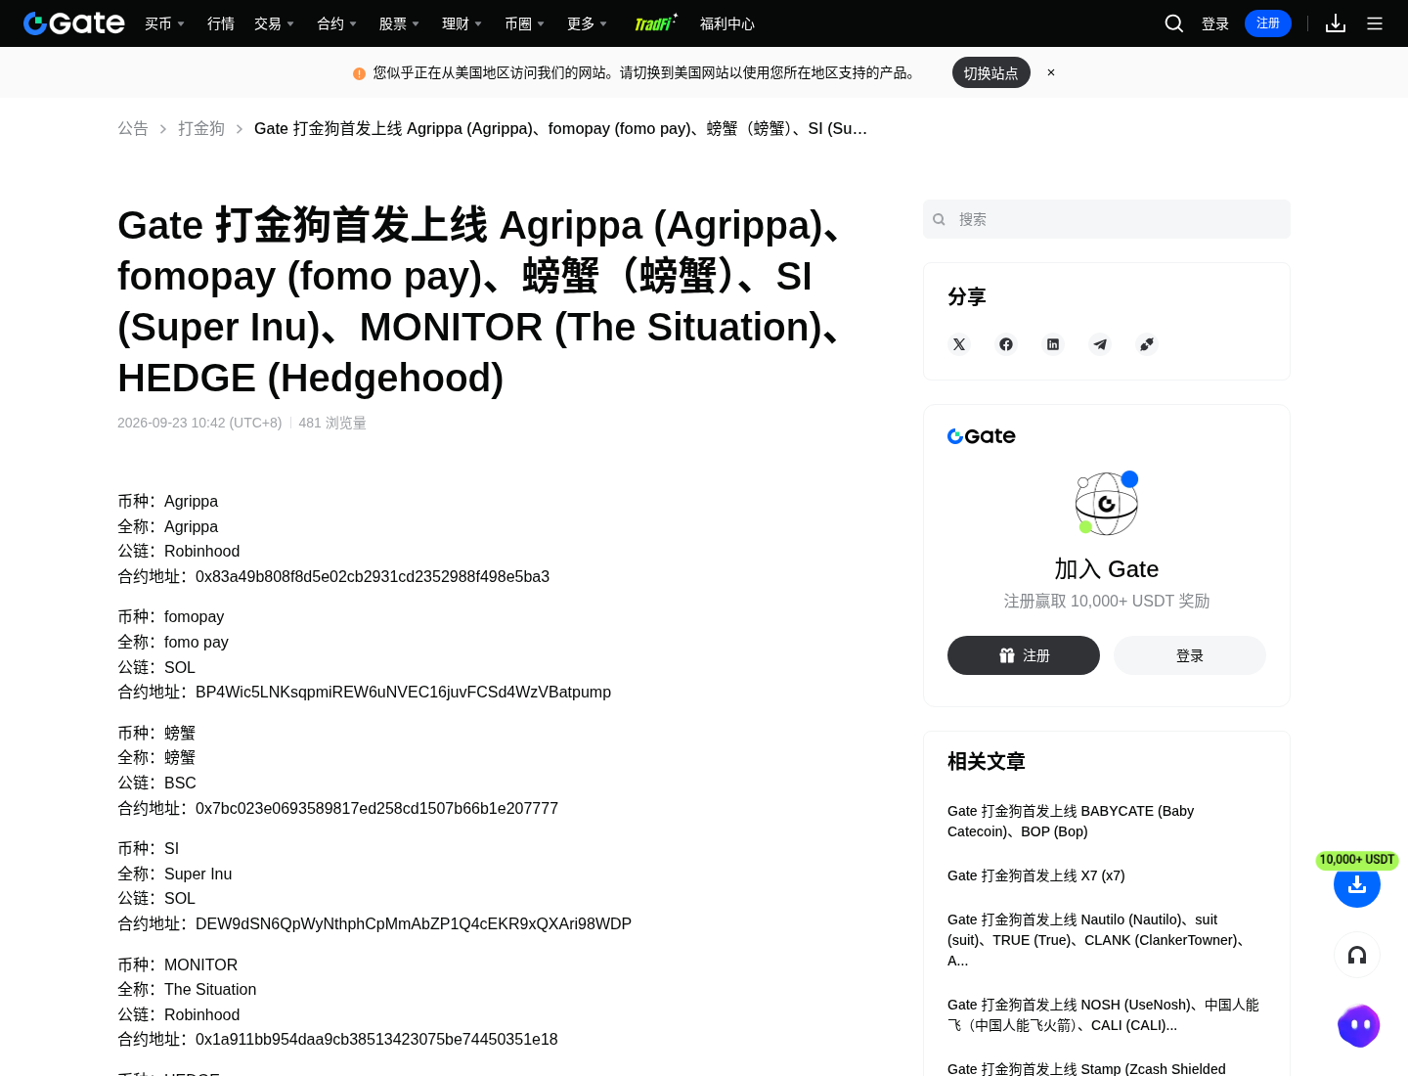Click the Gate logo in sidebar card
The height and width of the screenshot is (1076, 1408).
click(982, 436)
